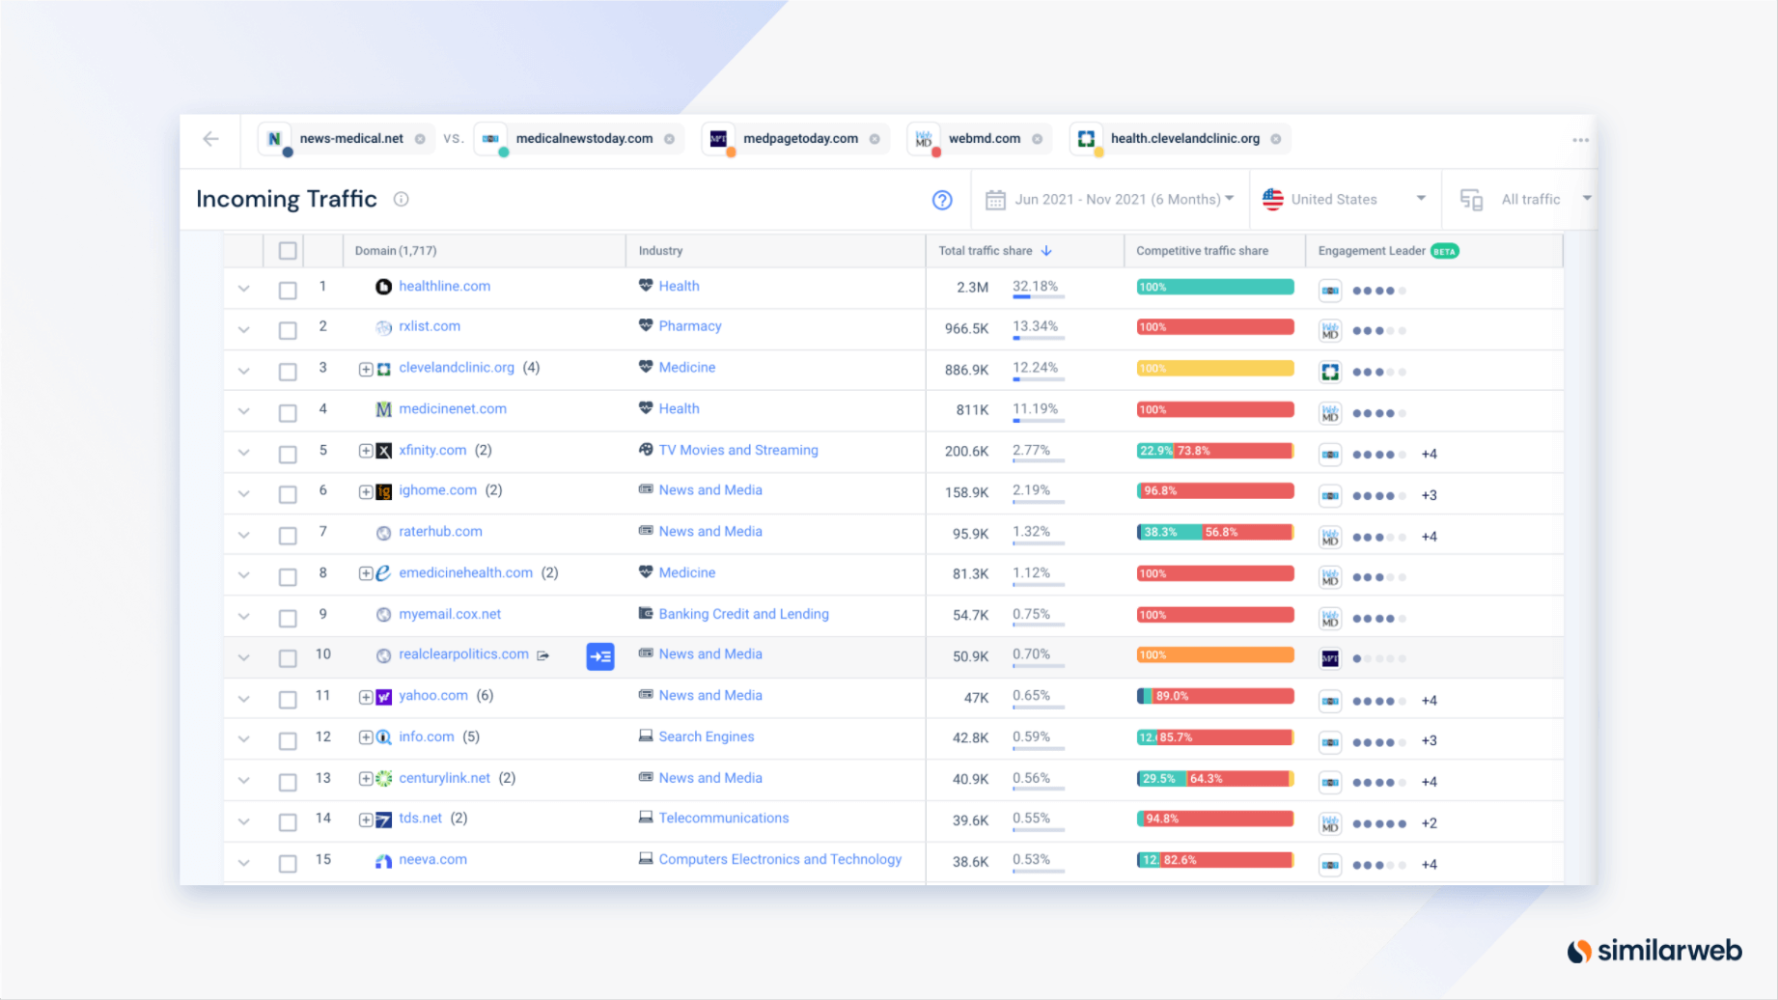The height and width of the screenshot is (1000, 1778).
Task: Check the box for rxlist.com row
Action: point(288,330)
